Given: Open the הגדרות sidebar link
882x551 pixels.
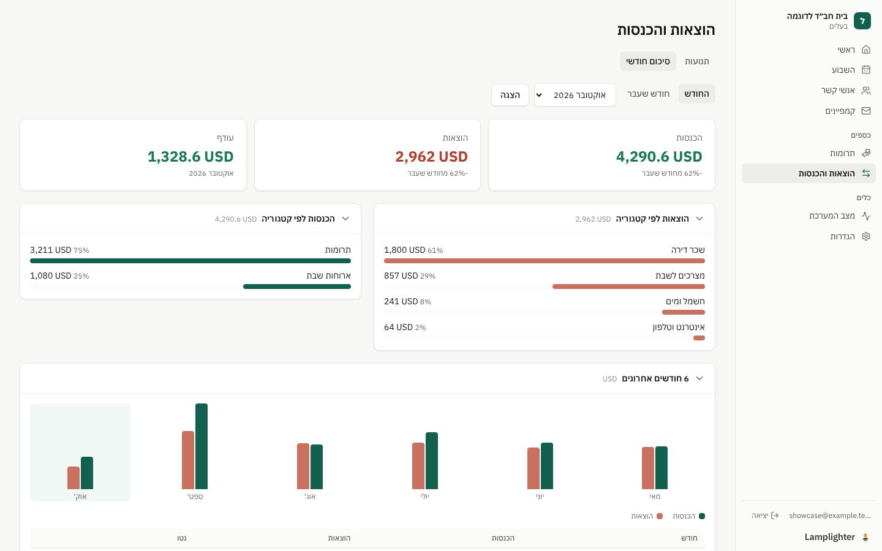Looking at the screenshot, I should pyautogui.click(x=809, y=236).
